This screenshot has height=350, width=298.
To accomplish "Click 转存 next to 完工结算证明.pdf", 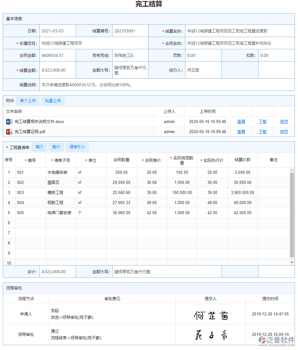I will [284, 132].
